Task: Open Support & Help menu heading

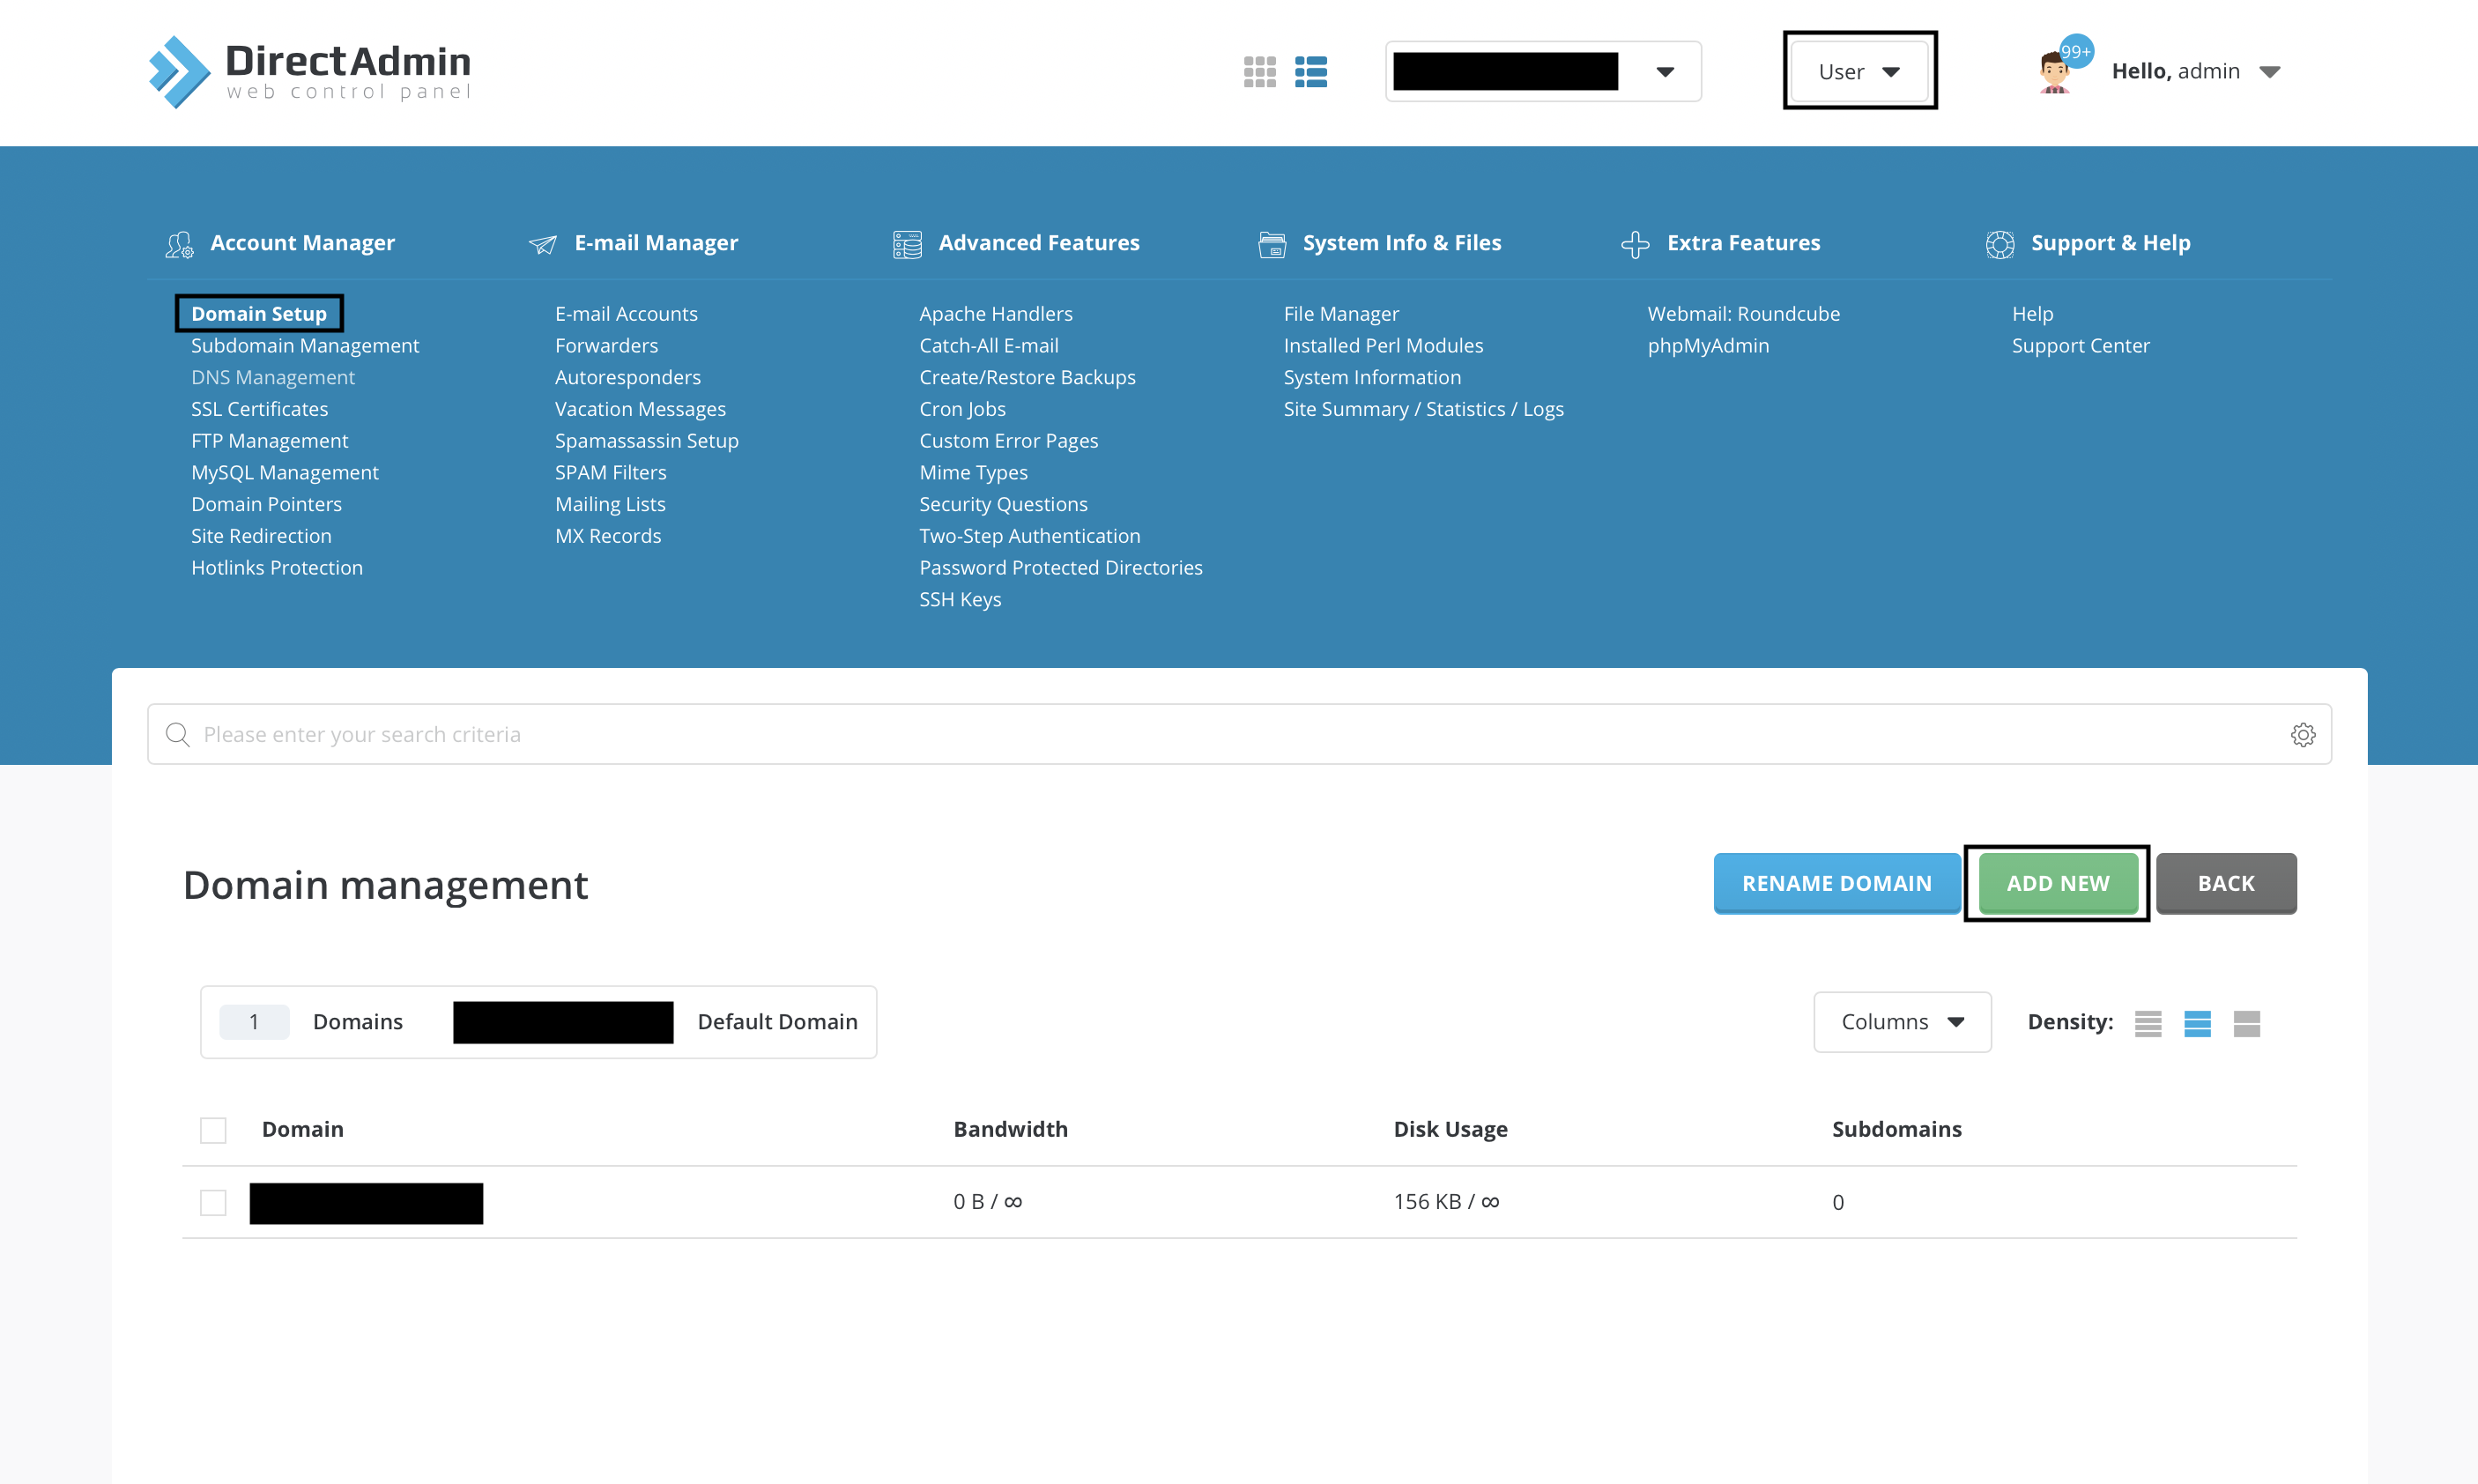Action: [2111, 243]
